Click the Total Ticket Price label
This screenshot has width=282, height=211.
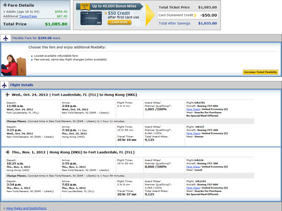coord(174,7)
